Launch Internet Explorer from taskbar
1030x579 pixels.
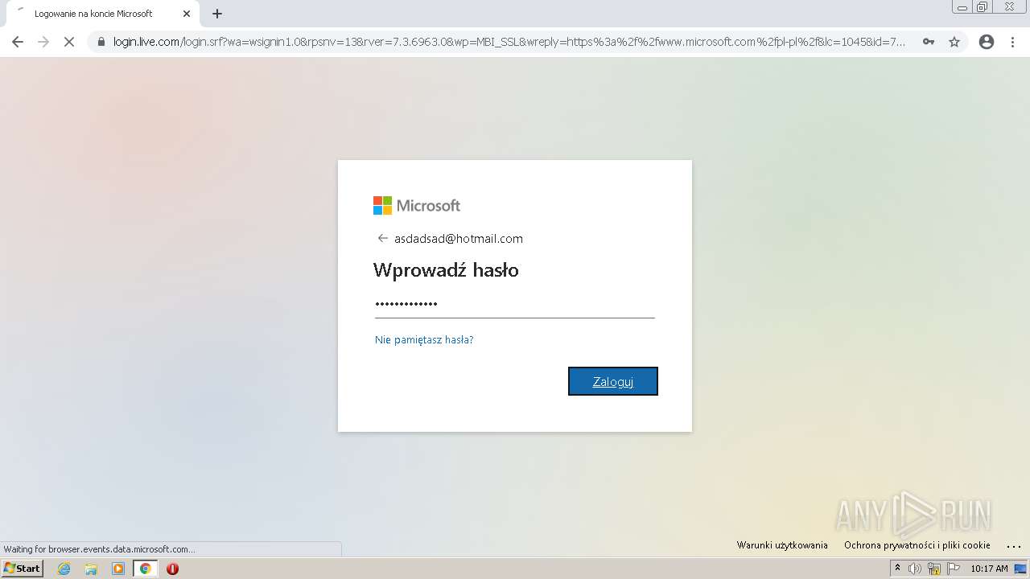64,569
